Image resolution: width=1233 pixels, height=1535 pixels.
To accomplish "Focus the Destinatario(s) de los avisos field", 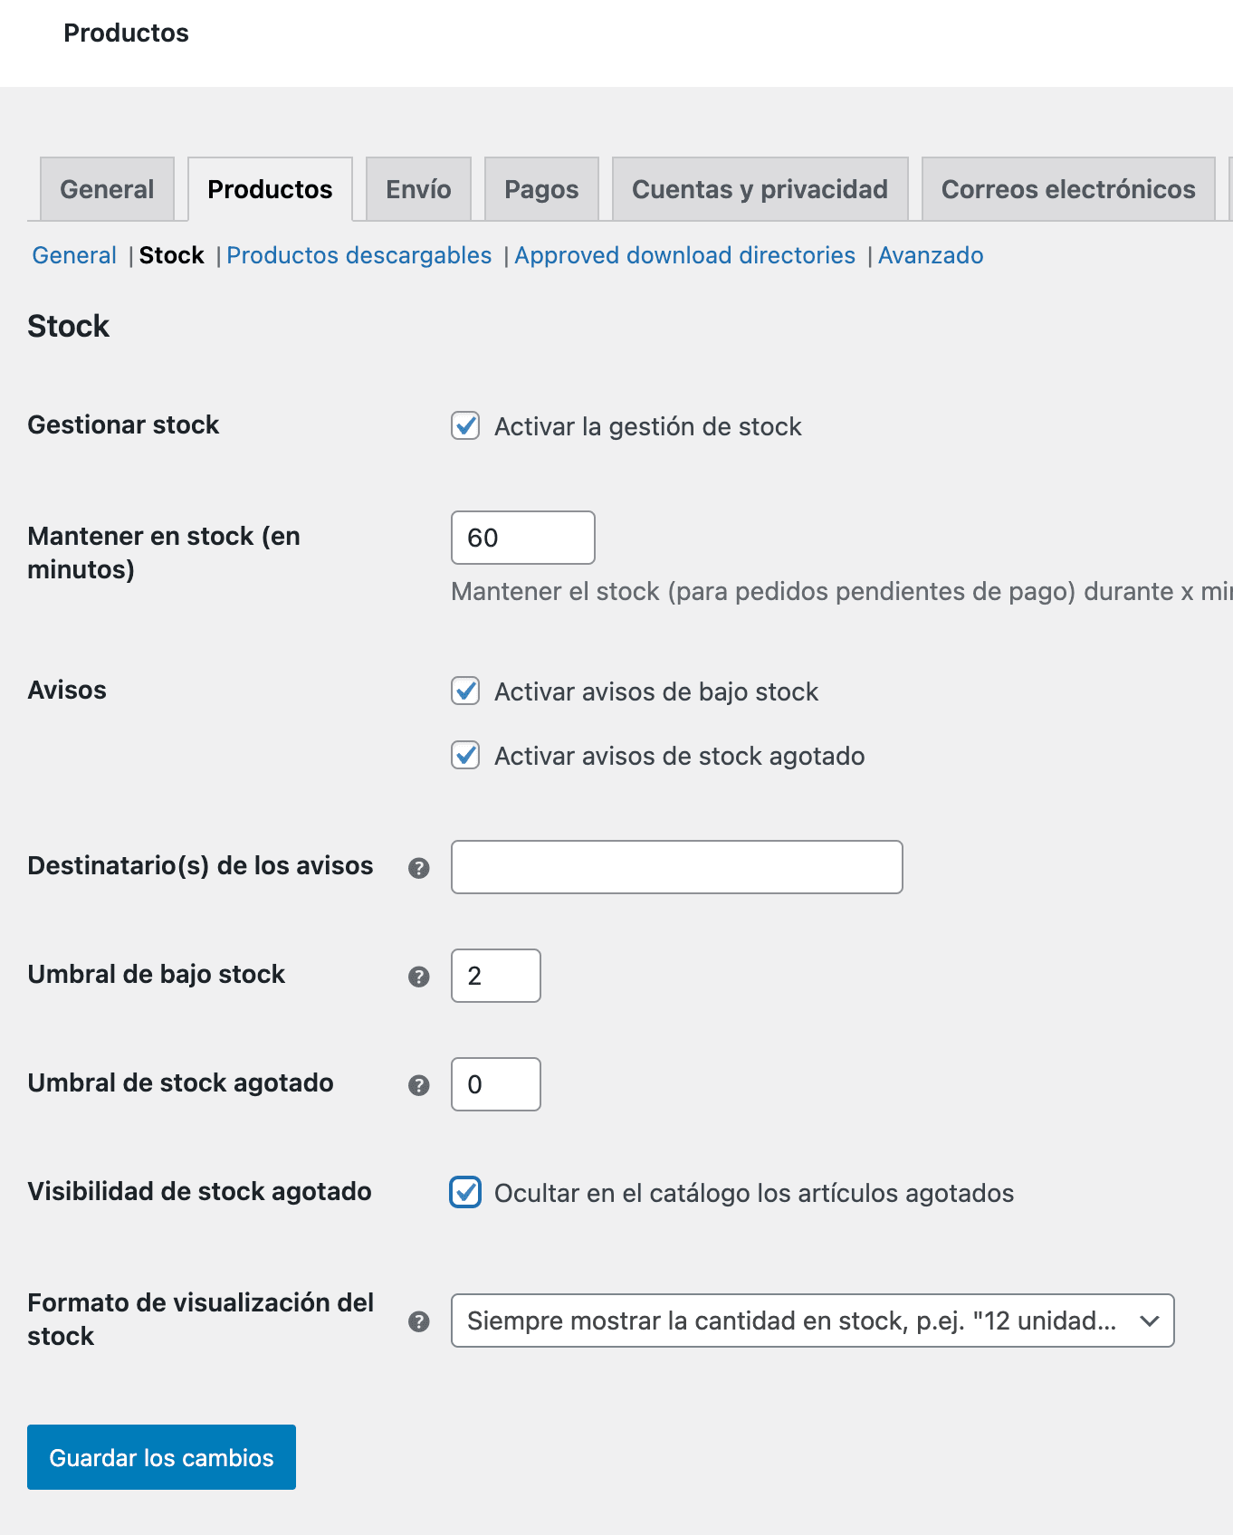I will 676,867.
